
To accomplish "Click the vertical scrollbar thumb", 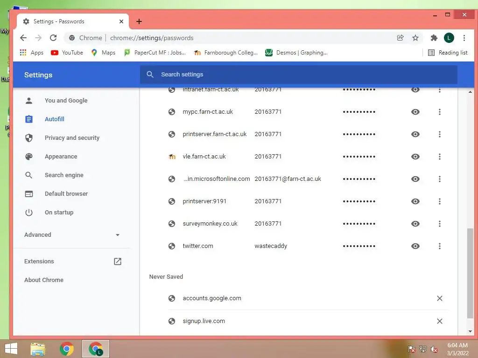I will (470, 273).
